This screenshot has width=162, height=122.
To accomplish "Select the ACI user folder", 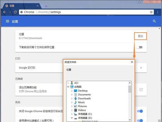I will pyautogui.click(x=74, y=83).
